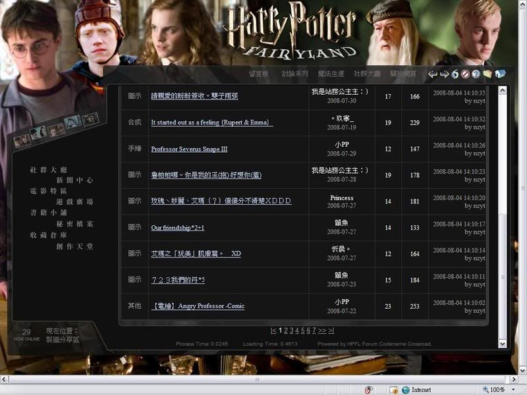The image size is (527, 395).
Task: Click the red stop icon in forum toolbar
Action: 465,74
